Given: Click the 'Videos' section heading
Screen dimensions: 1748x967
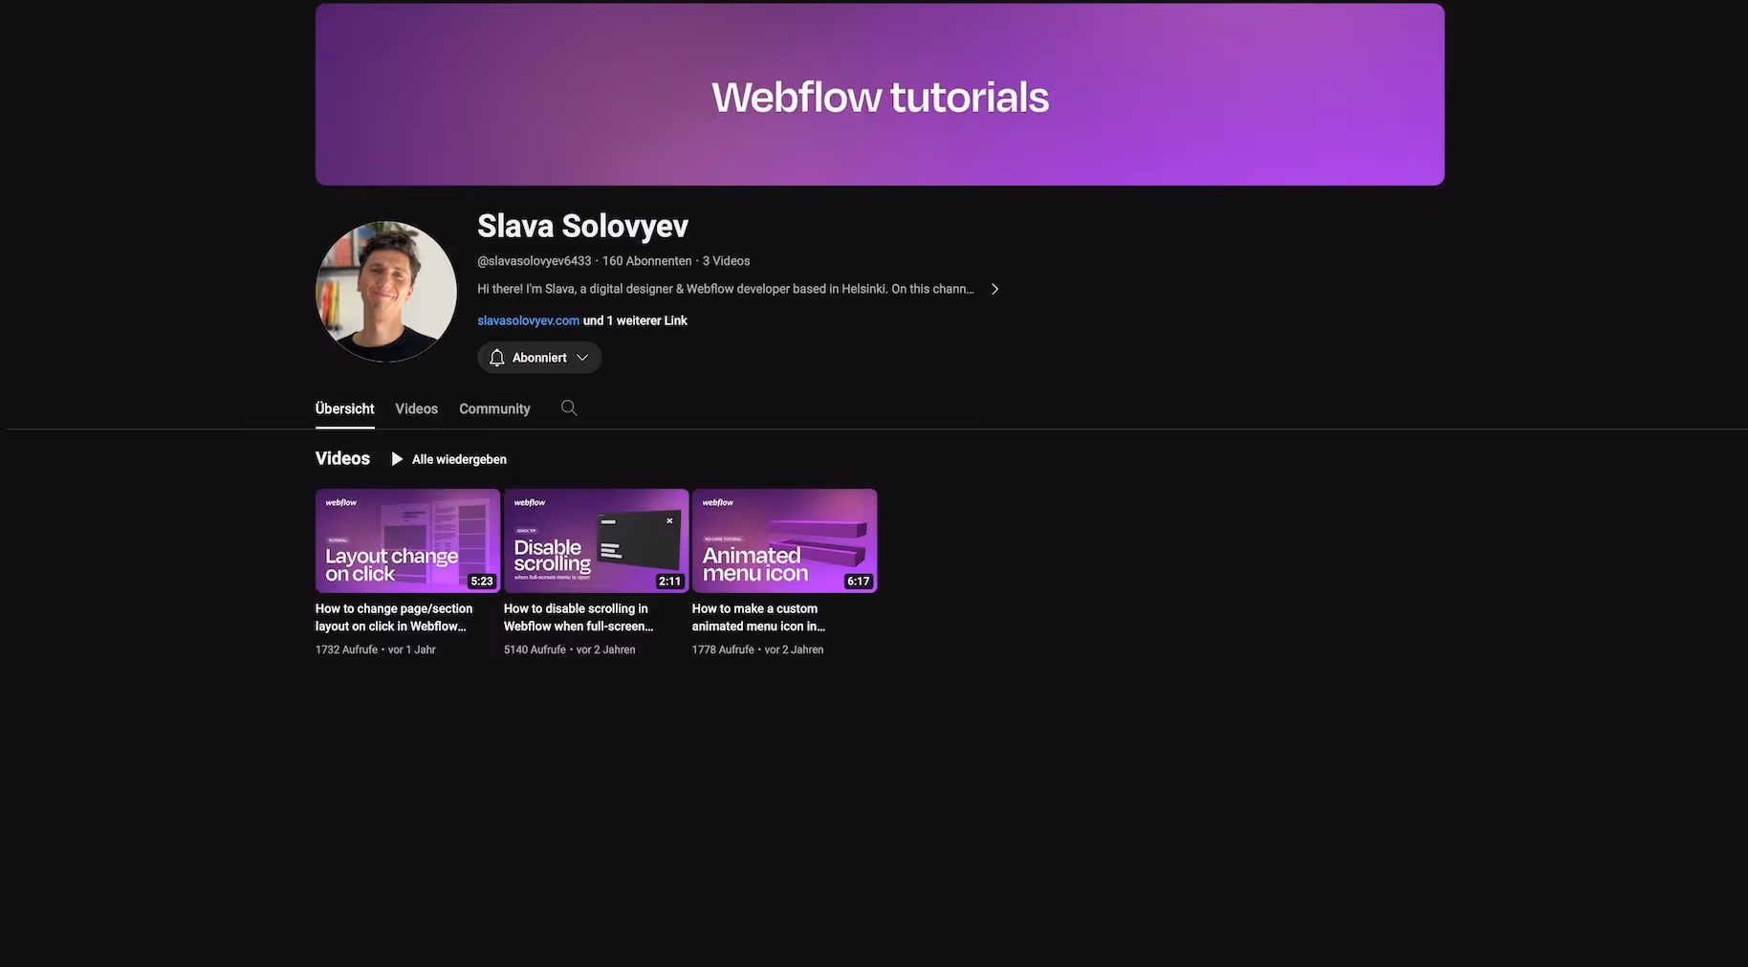Looking at the screenshot, I should (342, 458).
